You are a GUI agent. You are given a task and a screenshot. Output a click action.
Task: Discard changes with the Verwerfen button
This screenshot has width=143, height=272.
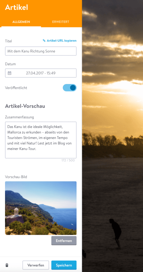click(x=36, y=265)
